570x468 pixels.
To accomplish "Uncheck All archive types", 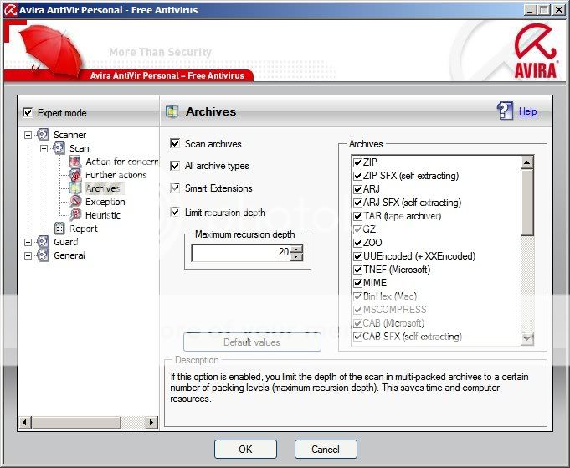I will click(175, 166).
